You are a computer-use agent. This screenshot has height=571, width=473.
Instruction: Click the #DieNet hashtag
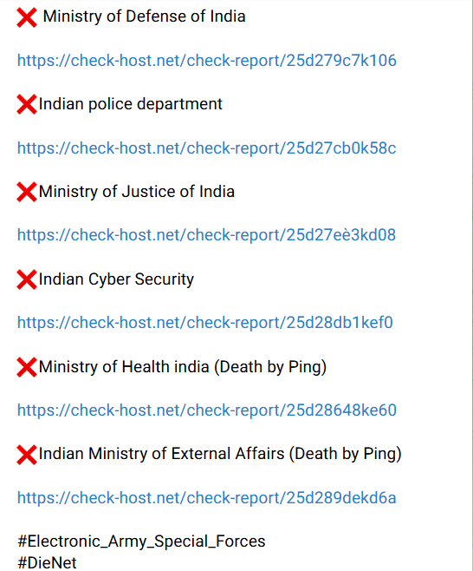47,563
